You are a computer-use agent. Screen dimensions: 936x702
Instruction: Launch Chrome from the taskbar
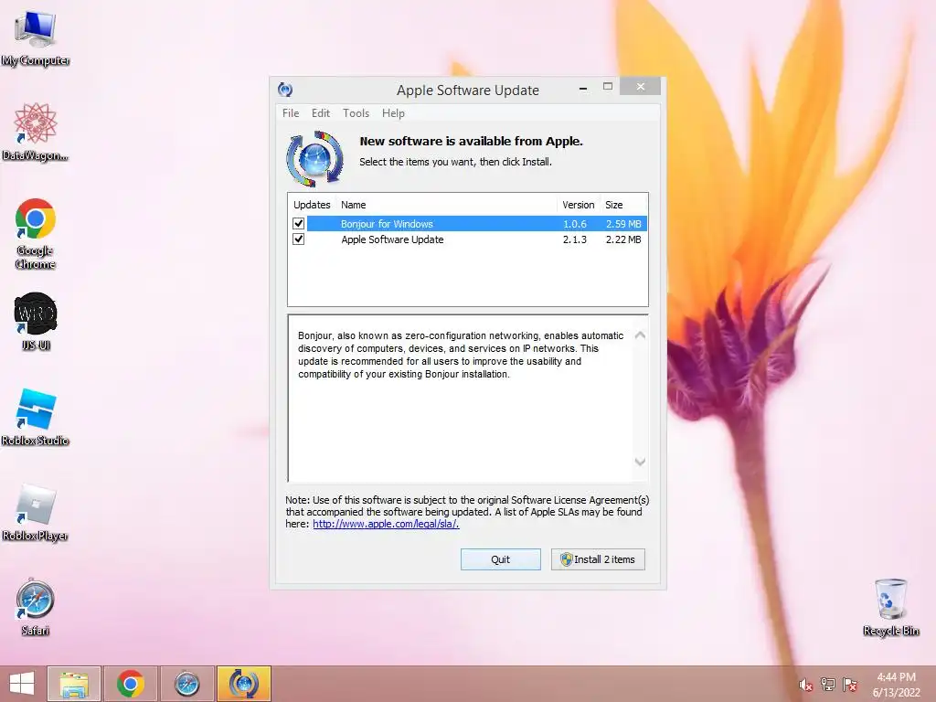(130, 684)
